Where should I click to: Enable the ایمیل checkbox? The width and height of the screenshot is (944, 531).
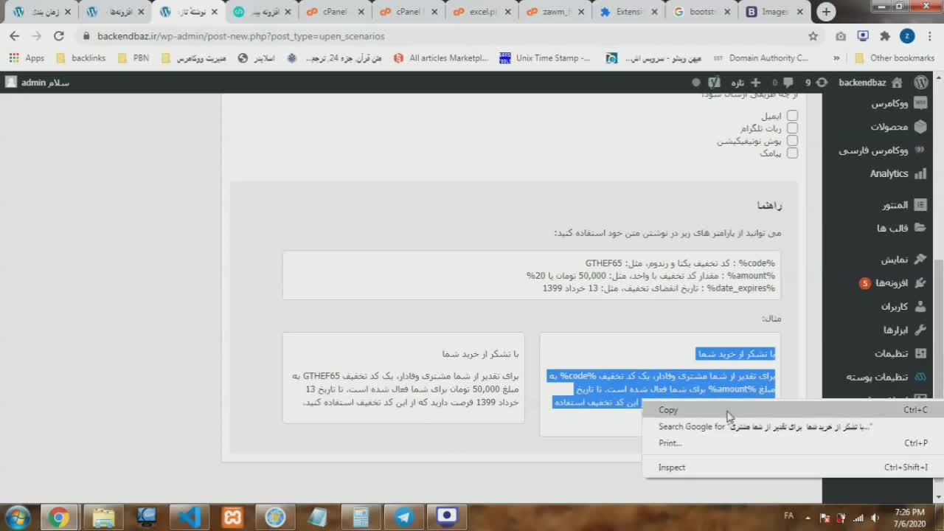pos(792,116)
